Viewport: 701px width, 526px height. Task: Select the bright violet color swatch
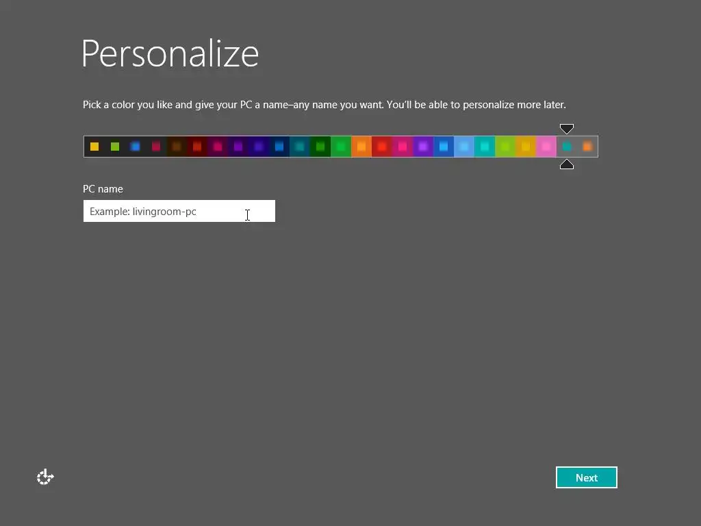coord(423,147)
